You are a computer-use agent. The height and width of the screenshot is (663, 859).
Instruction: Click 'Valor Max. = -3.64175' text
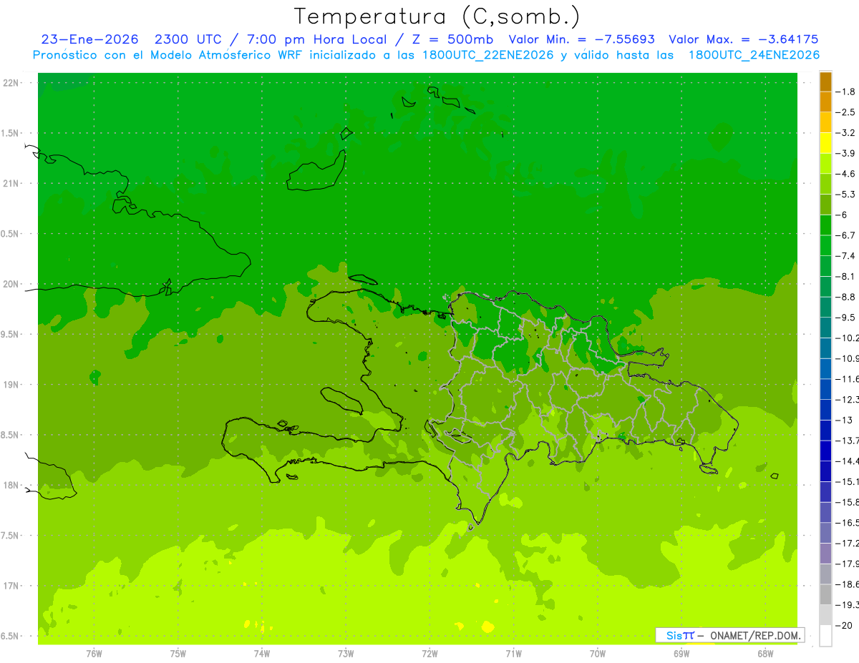coord(744,39)
